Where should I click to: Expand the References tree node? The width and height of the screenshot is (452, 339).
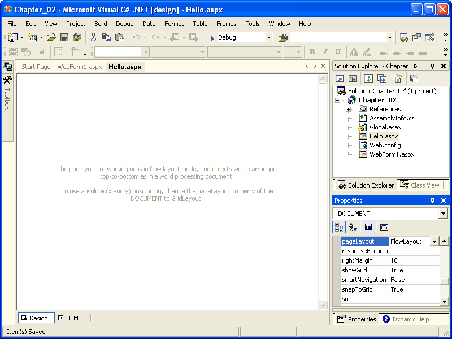point(349,109)
